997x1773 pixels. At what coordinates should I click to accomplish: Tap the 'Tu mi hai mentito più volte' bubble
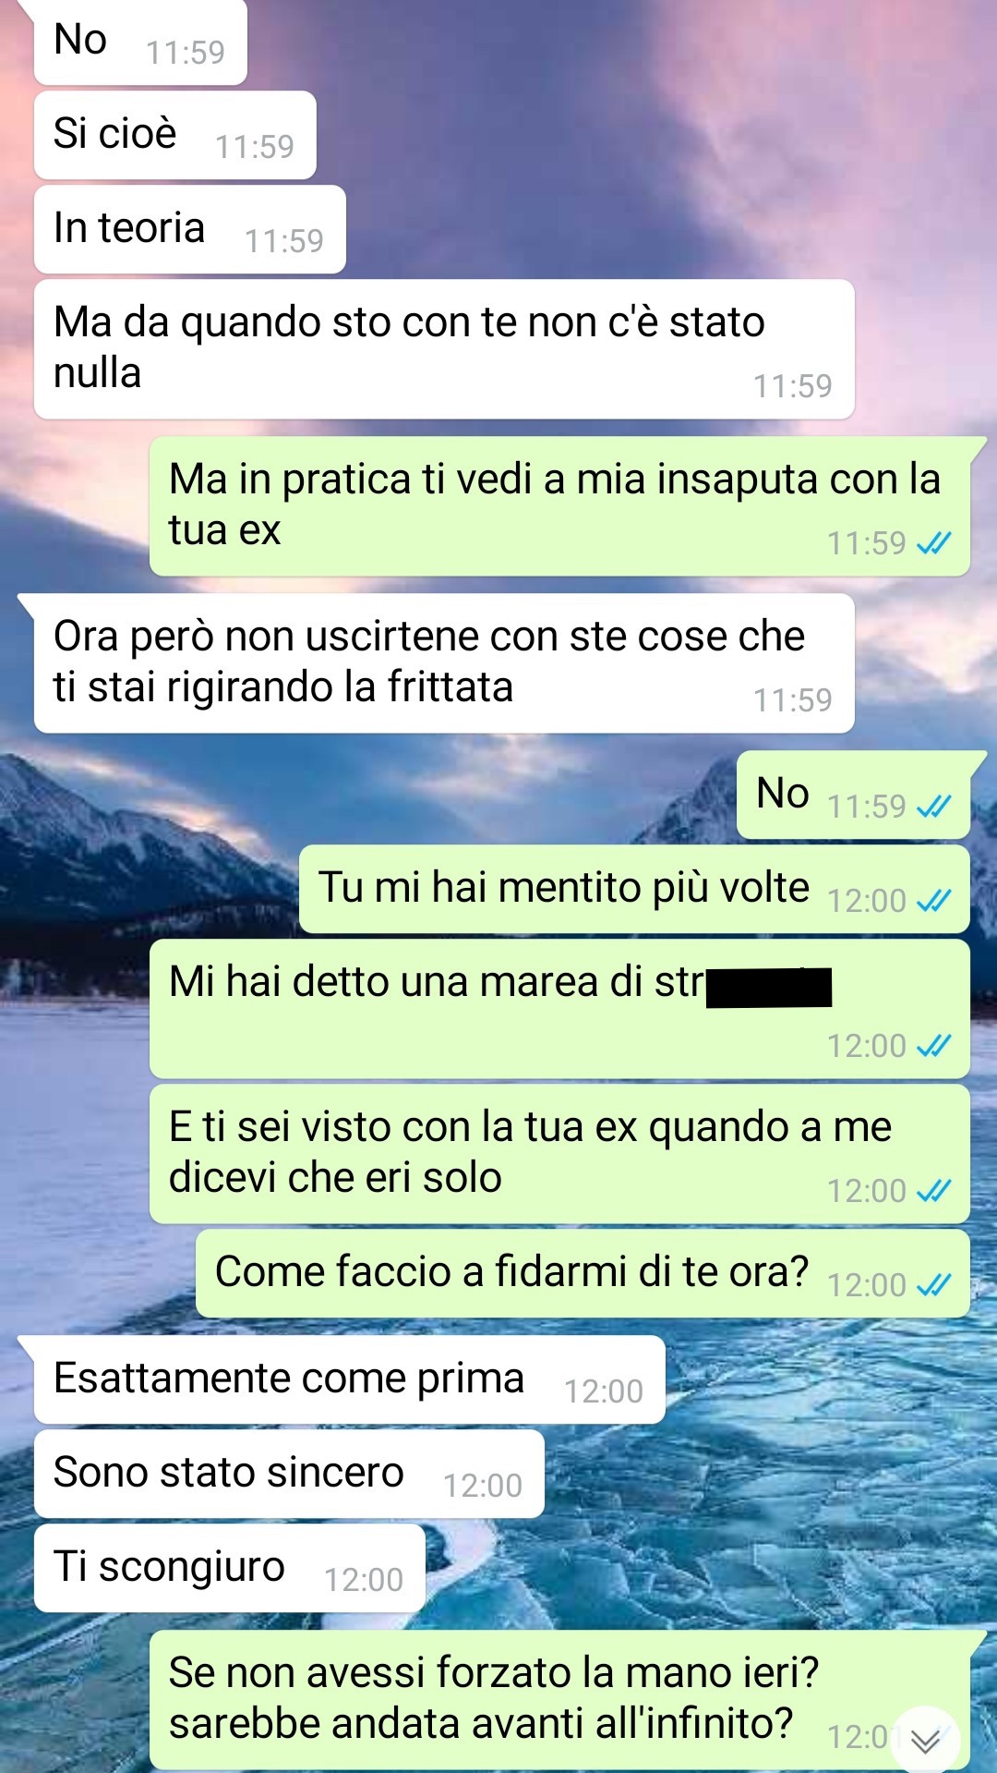pos(634,889)
